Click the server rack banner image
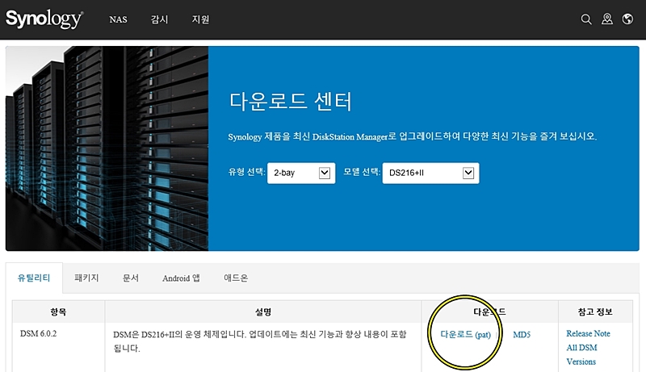 point(107,148)
